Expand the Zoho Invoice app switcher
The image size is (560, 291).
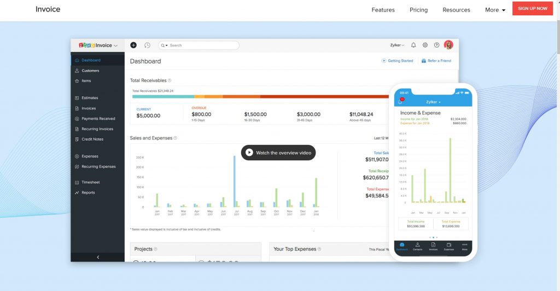[x=115, y=46]
